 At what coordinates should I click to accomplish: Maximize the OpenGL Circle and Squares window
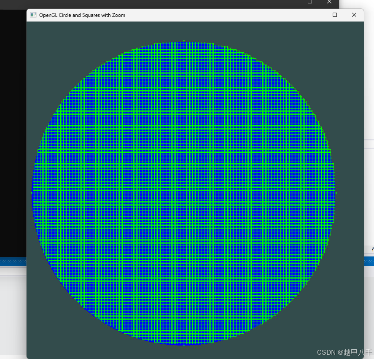click(x=335, y=15)
